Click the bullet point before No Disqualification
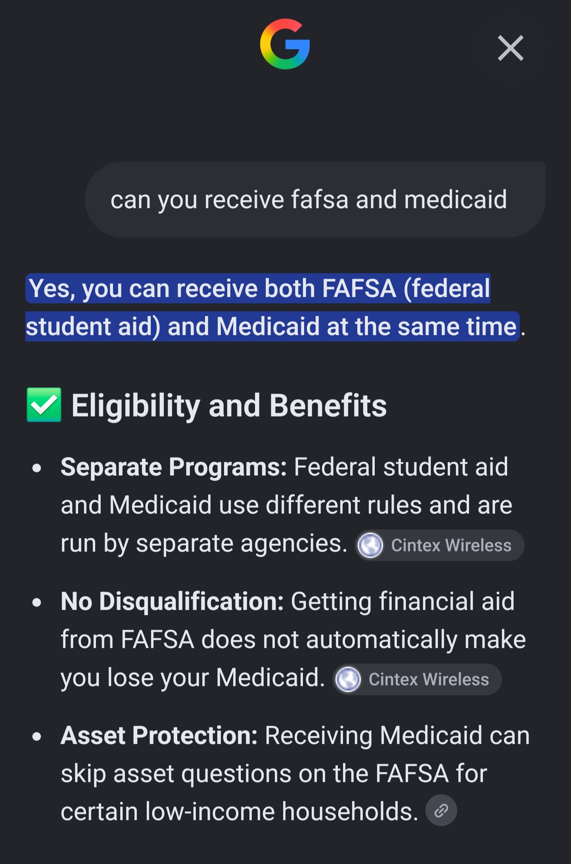 click(37, 603)
